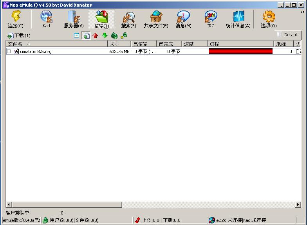
Task: Open Statistics (统计信息) page
Action: (238, 19)
